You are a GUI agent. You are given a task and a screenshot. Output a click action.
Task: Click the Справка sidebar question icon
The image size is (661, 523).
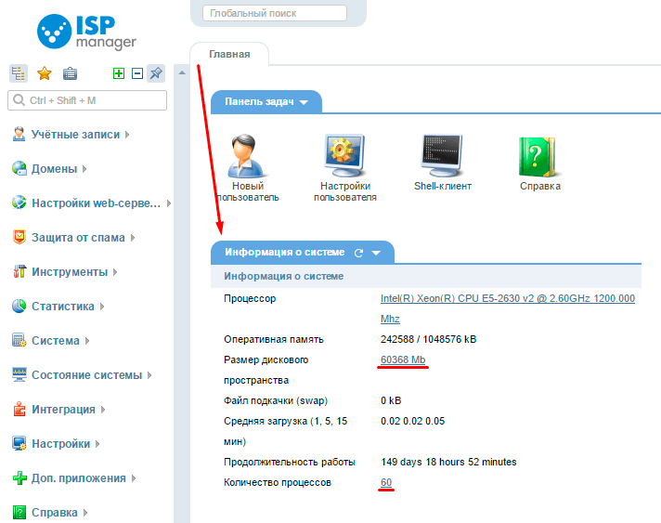pyautogui.click(x=19, y=513)
